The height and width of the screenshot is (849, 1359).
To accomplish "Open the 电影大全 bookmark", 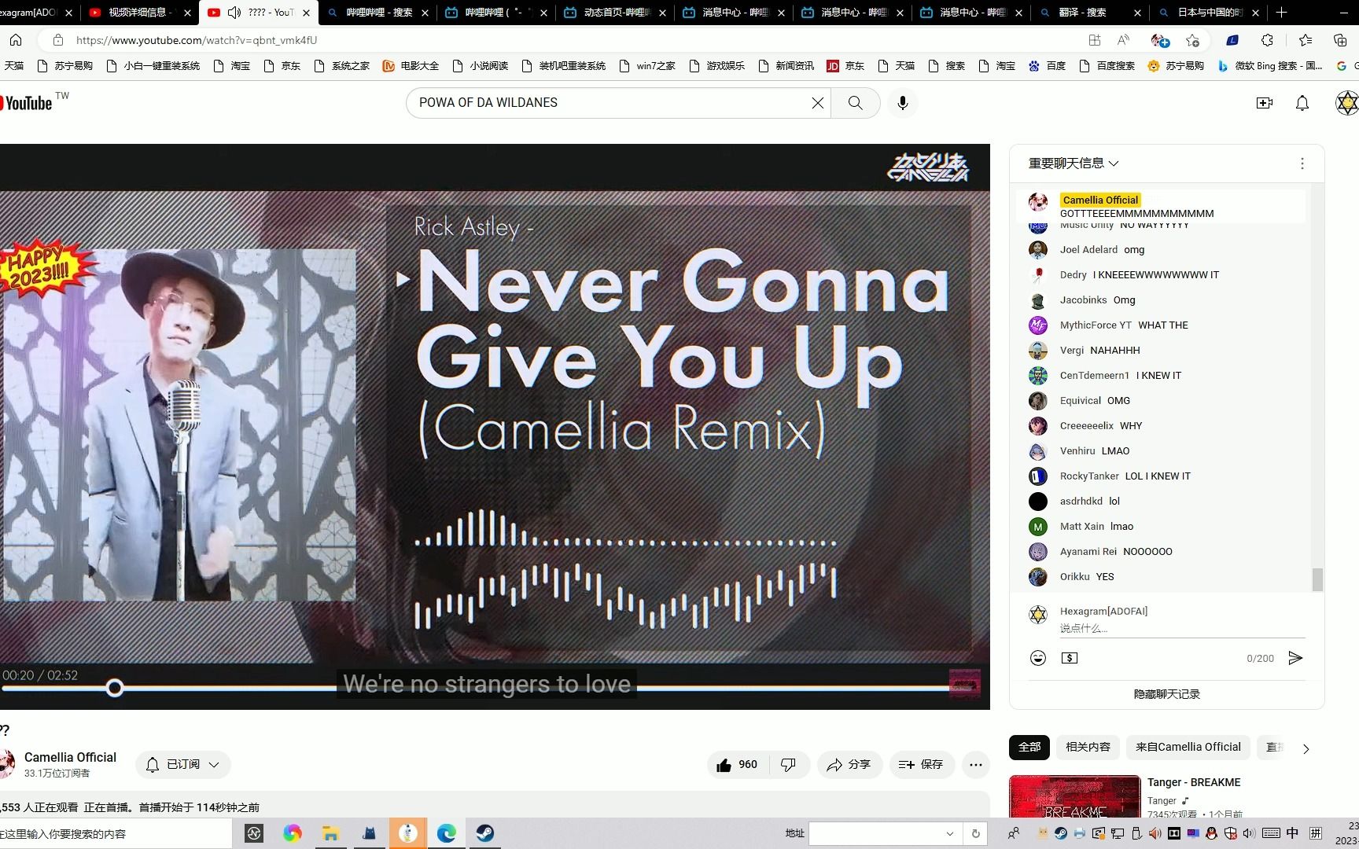I will click(411, 66).
